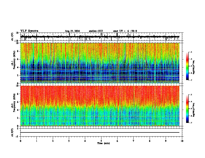Click the ch.2 log(PSD) colorbar label
The image size is (205, 158).
coord(194,110)
